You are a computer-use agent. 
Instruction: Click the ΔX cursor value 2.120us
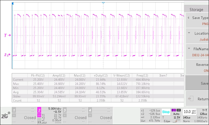click(155, 117)
